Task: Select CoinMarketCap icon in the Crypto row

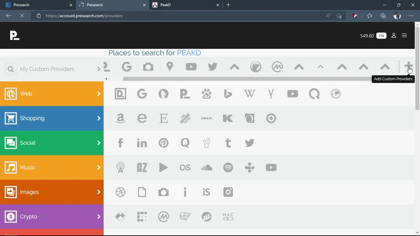Action: click(x=163, y=217)
